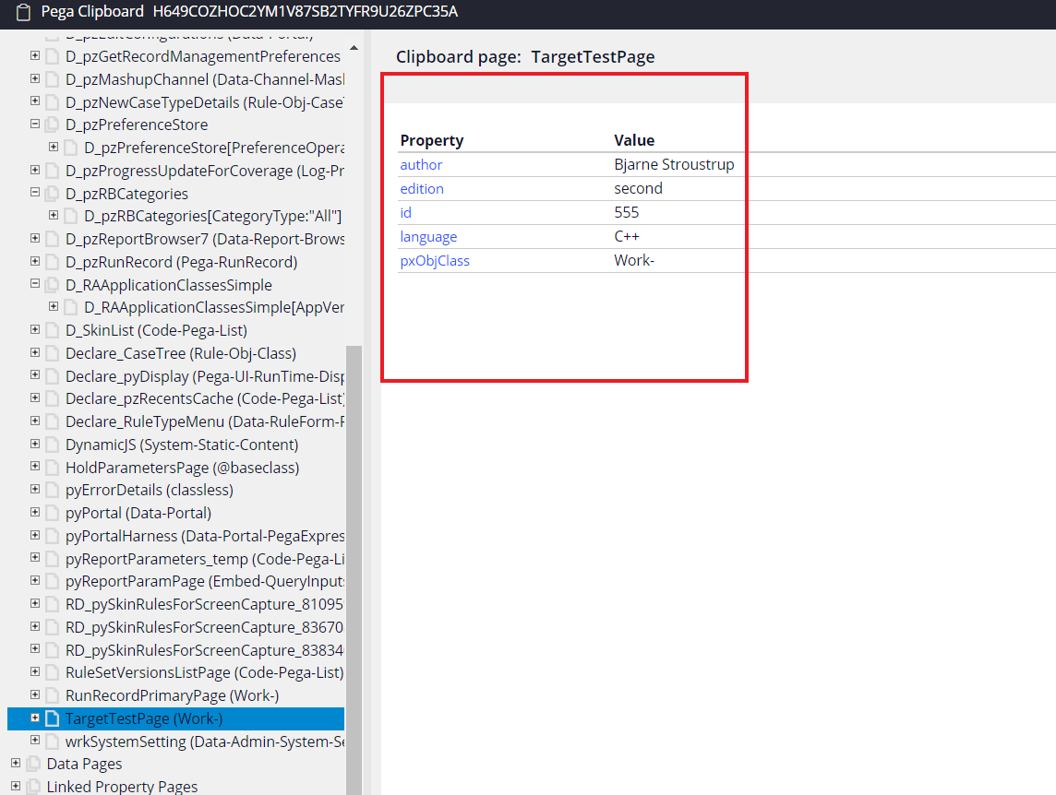The width and height of the screenshot is (1056, 795).
Task: Click page icon beside Declare_pyDisplay
Action: pos(52,375)
